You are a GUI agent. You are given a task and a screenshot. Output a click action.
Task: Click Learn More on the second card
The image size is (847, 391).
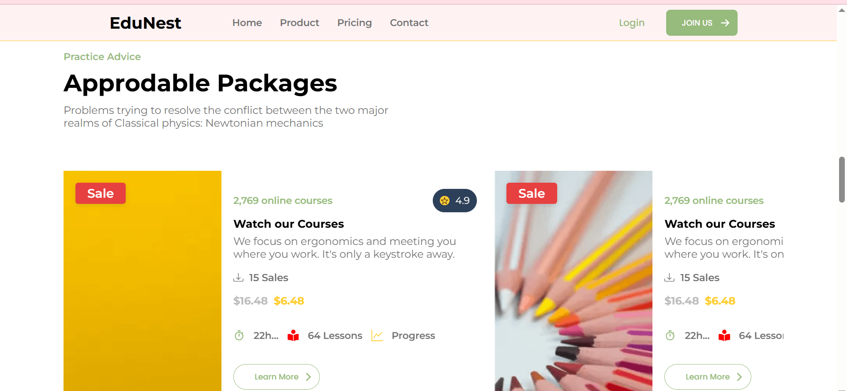[708, 377]
